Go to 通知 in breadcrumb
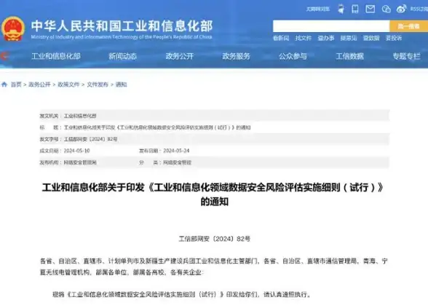Viewport: 428px width, 308px height. coord(121,84)
